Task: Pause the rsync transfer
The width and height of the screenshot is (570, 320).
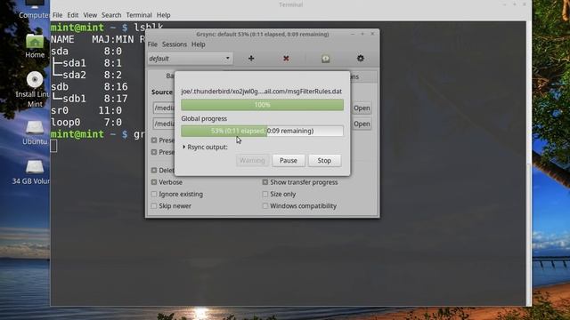Action: pyautogui.click(x=289, y=160)
